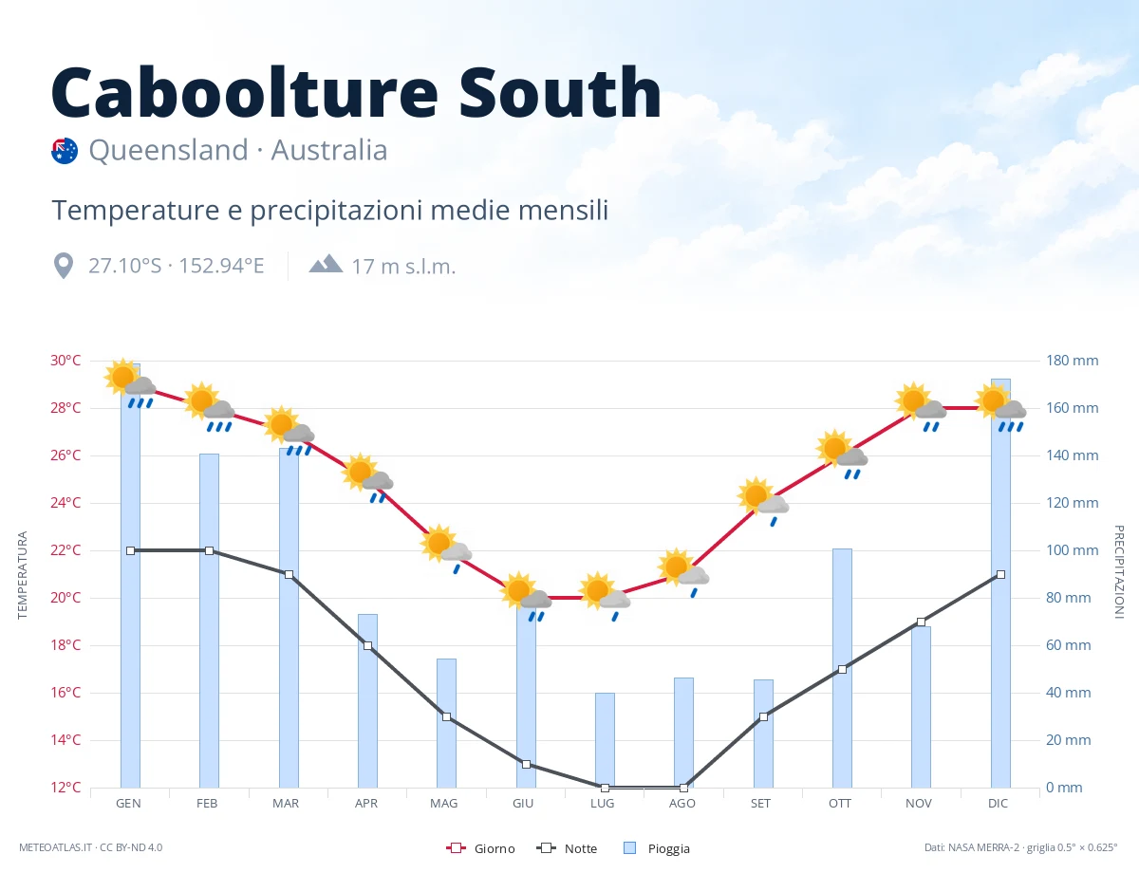Viewport: 1139px width, 873px height.
Task: Click the January night temperature point
Action: point(130,550)
